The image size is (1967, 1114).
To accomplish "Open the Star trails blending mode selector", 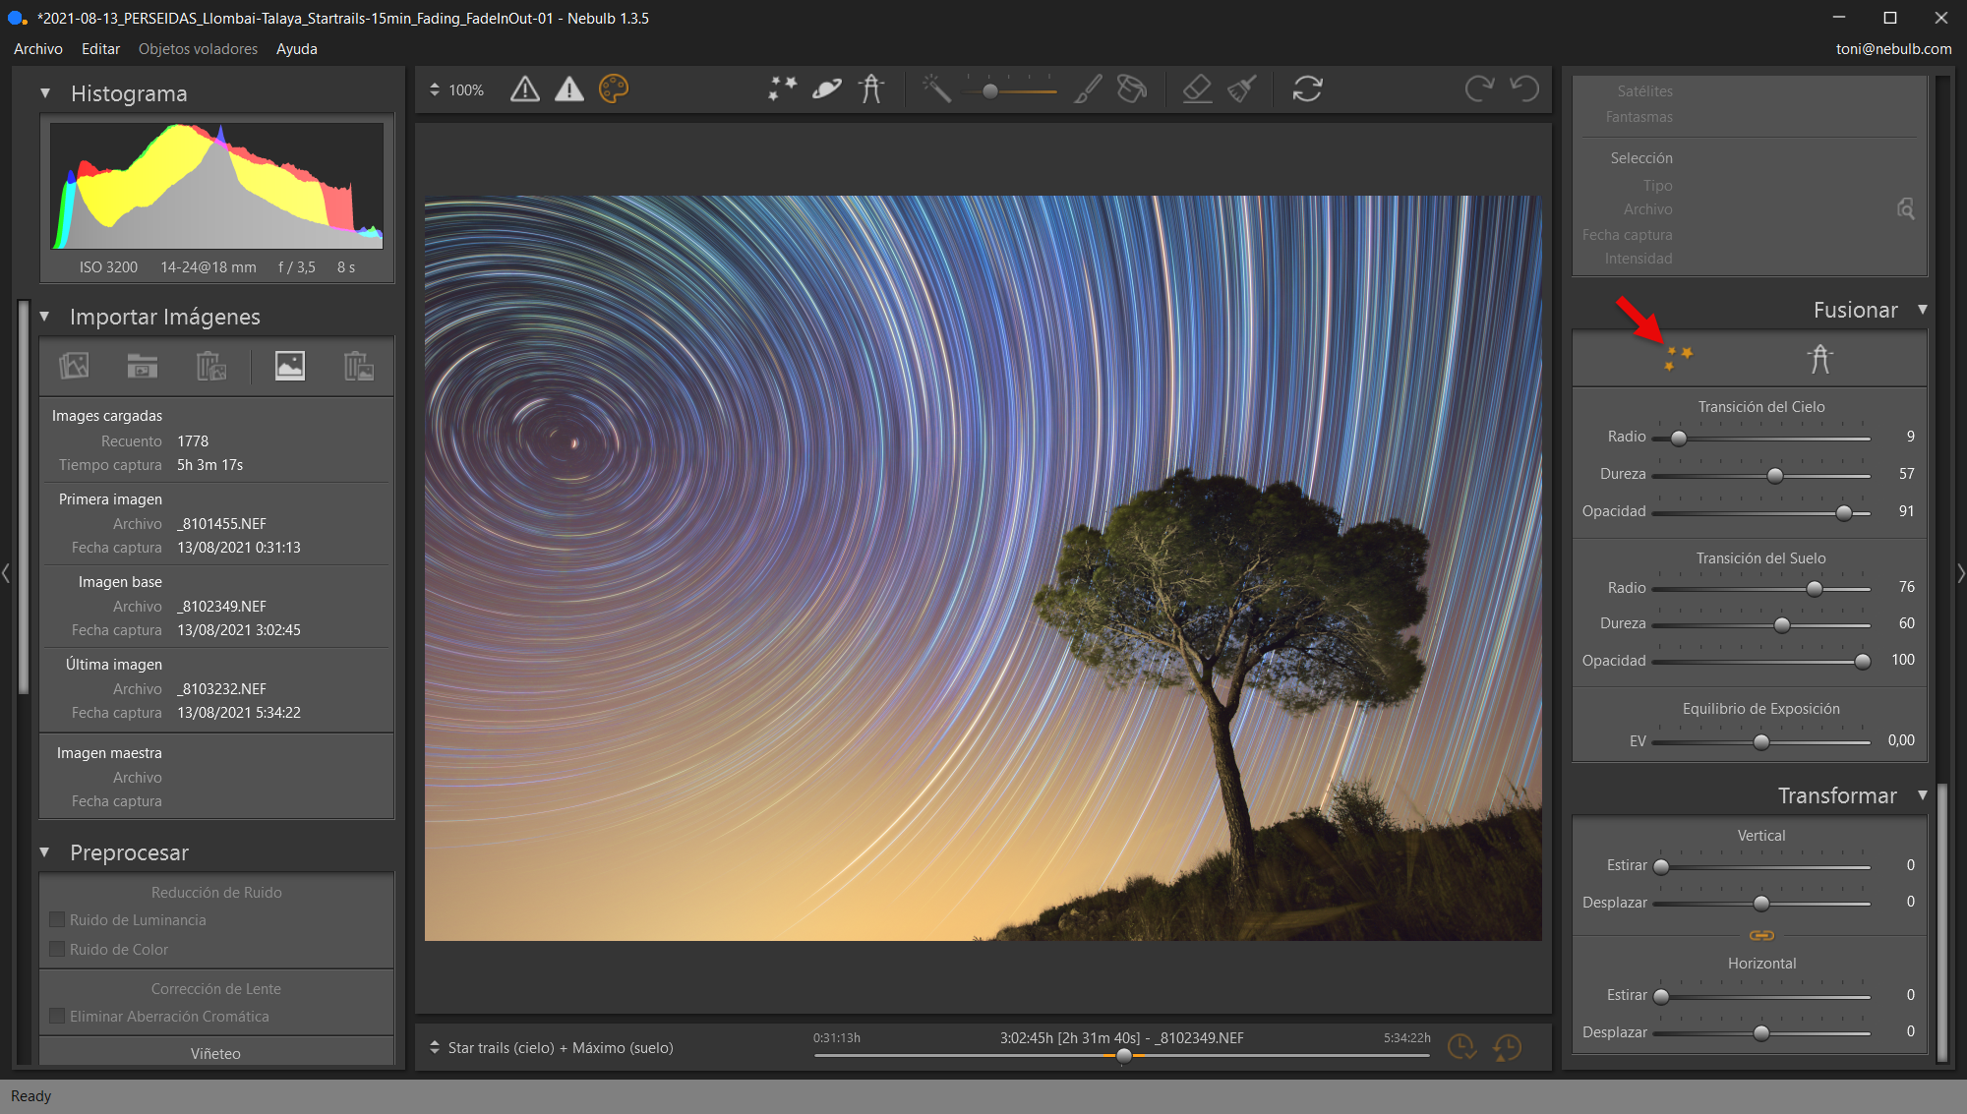I will pos(552,1048).
